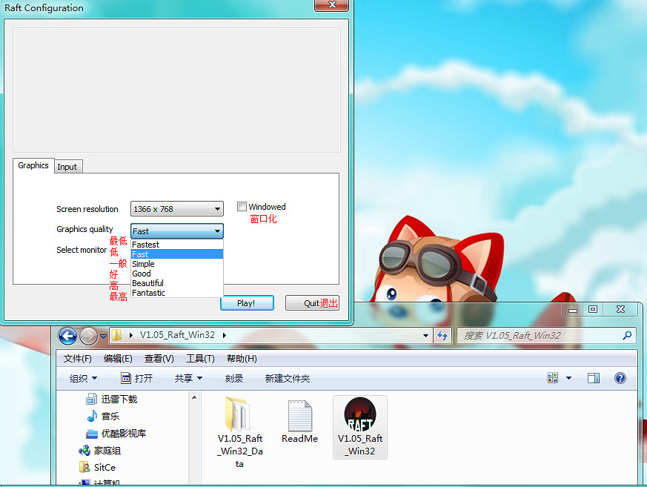Pick the Beautiful quality option

point(148,283)
